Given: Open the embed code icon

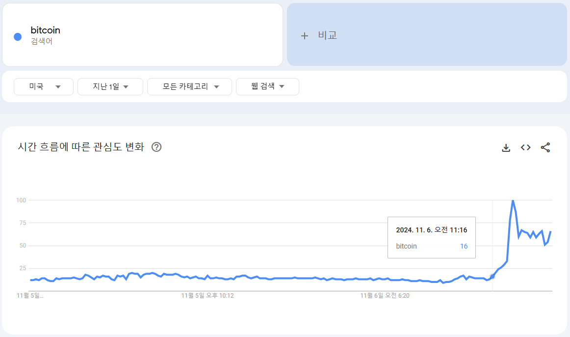Looking at the screenshot, I should point(525,147).
